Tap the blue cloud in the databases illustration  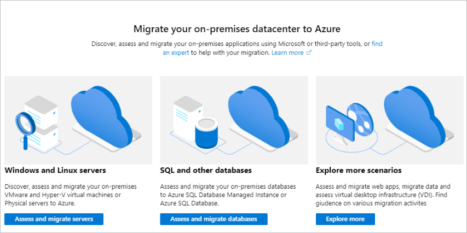(257, 114)
